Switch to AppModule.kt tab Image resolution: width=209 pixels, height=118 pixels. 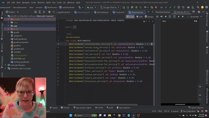[x=64, y=12]
